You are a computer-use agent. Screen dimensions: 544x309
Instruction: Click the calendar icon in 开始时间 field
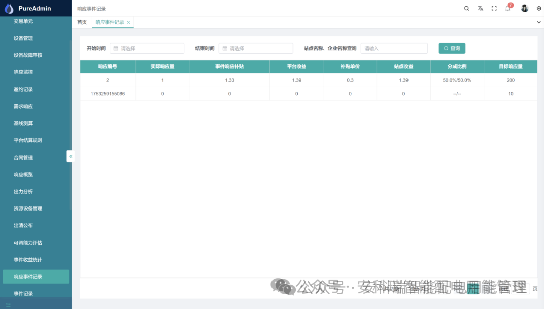[x=115, y=48]
